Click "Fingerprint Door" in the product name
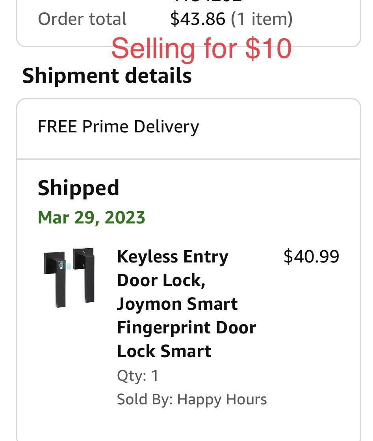373x441 pixels. [186, 328]
